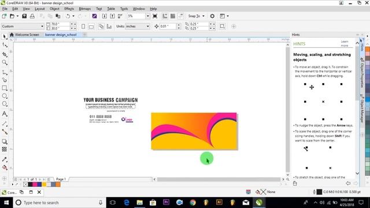Open Chrome from the taskbar
This screenshot has height=208, width=370.
tap(193, 203)
